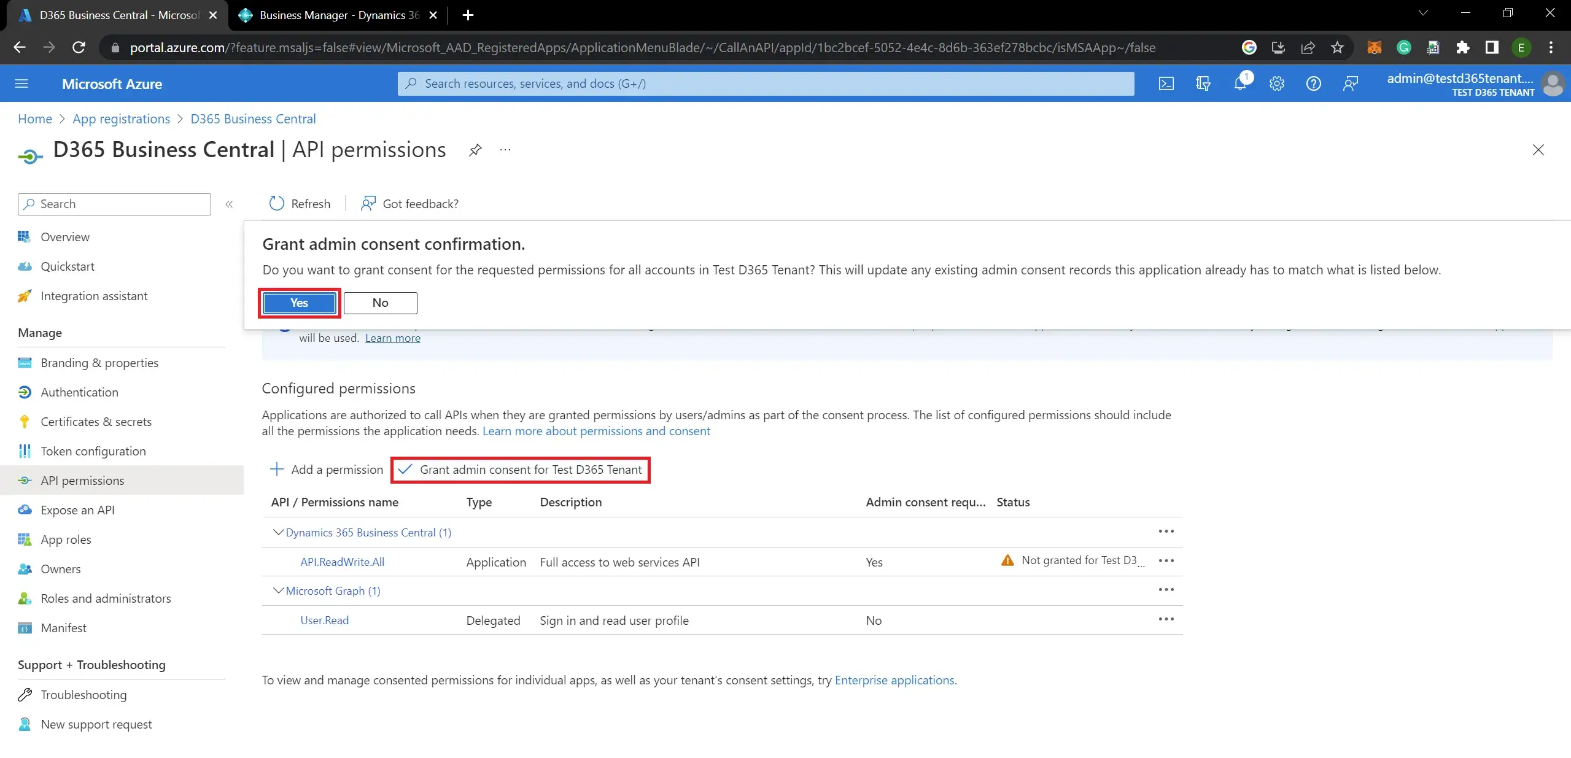Open the notifications bell
1571x758 pixels.
[1241, 83]
